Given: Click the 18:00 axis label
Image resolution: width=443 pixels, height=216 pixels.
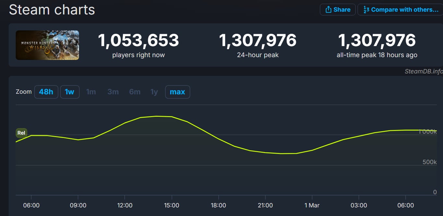Looking at the screenshot, I should tap(218, 205).
